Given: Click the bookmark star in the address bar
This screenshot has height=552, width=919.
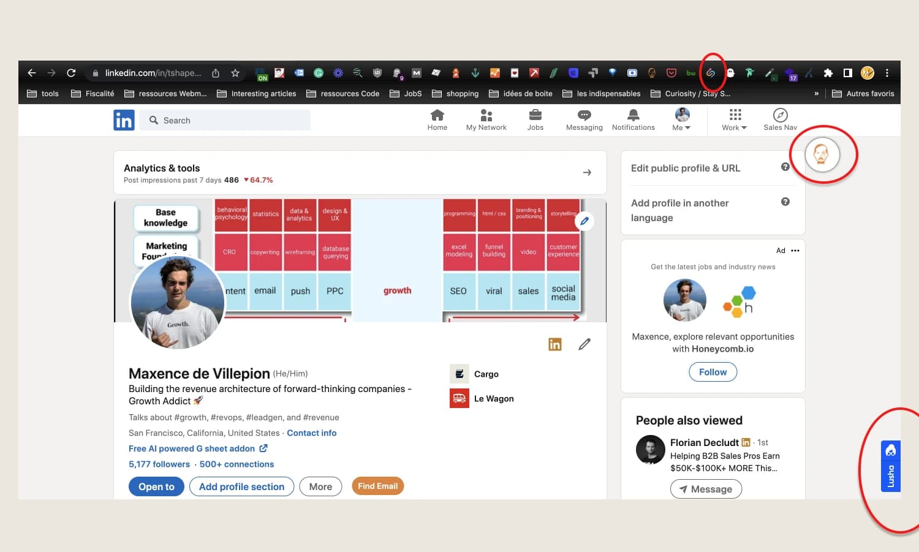Looking at the screenshot, I should click(x=235, y=72).
